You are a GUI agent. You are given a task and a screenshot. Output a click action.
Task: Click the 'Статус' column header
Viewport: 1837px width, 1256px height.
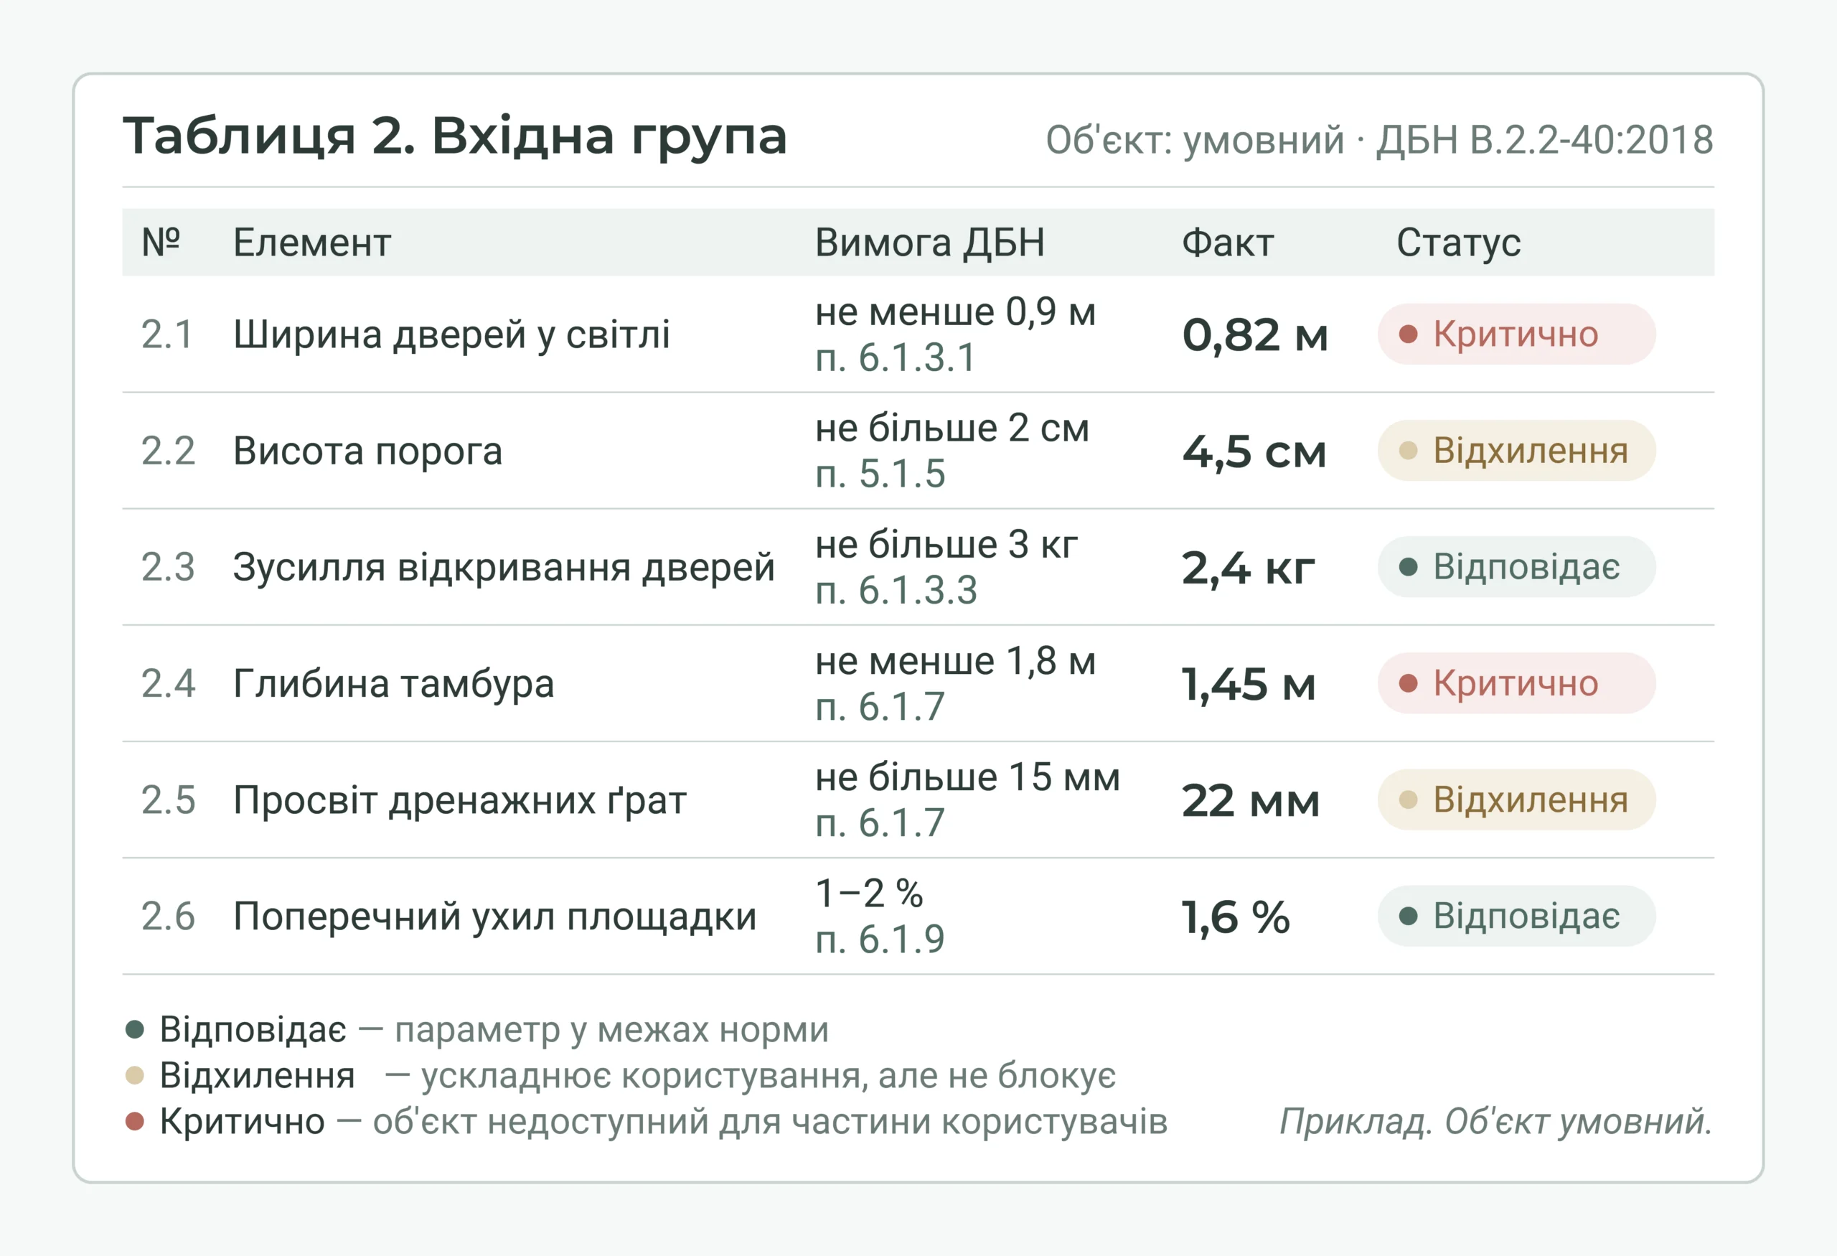[1458, 243]
